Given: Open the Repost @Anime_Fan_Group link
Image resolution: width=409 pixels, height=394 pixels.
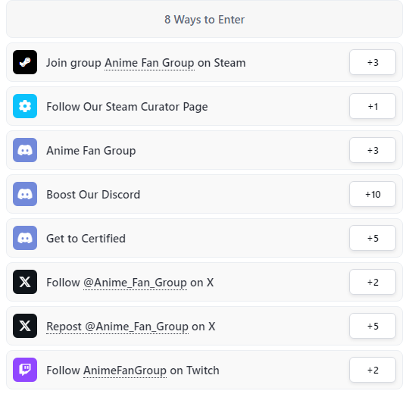Looking at the screenshot, I should 117,327.
